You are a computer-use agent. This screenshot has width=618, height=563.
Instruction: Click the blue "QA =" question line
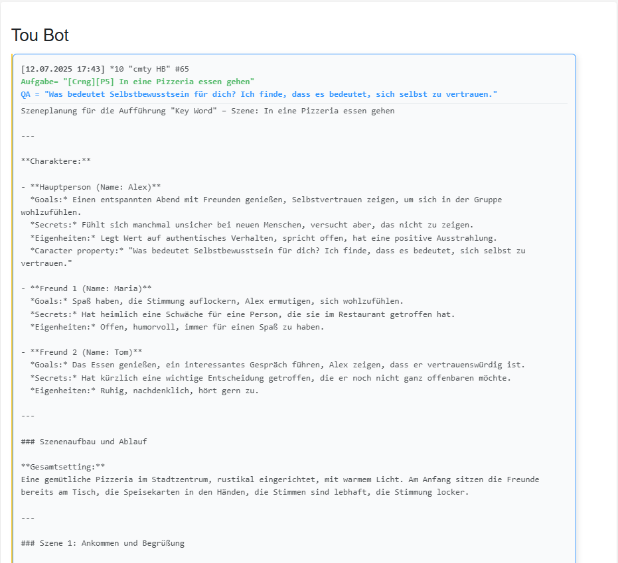(x=259, y=94)
